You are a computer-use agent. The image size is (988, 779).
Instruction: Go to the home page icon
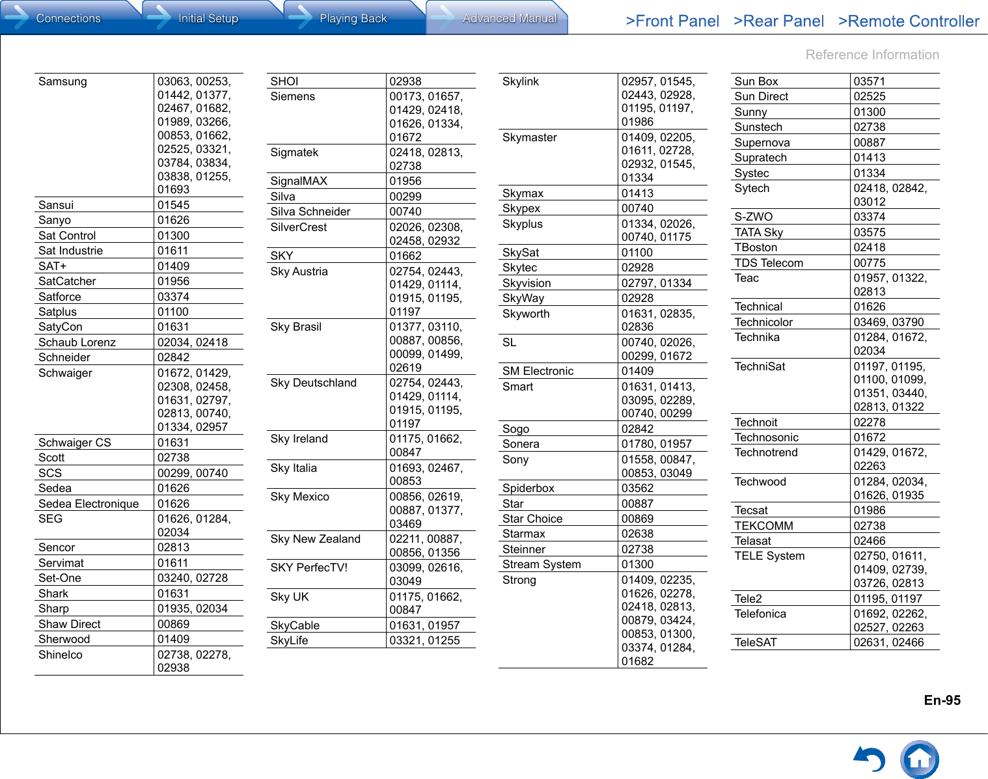tap(919, 759)
